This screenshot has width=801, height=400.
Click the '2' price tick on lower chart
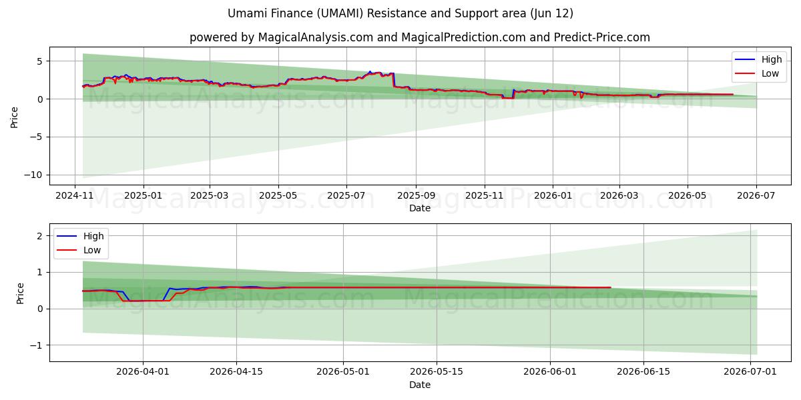pyautogui.click(x=41, y=236)
